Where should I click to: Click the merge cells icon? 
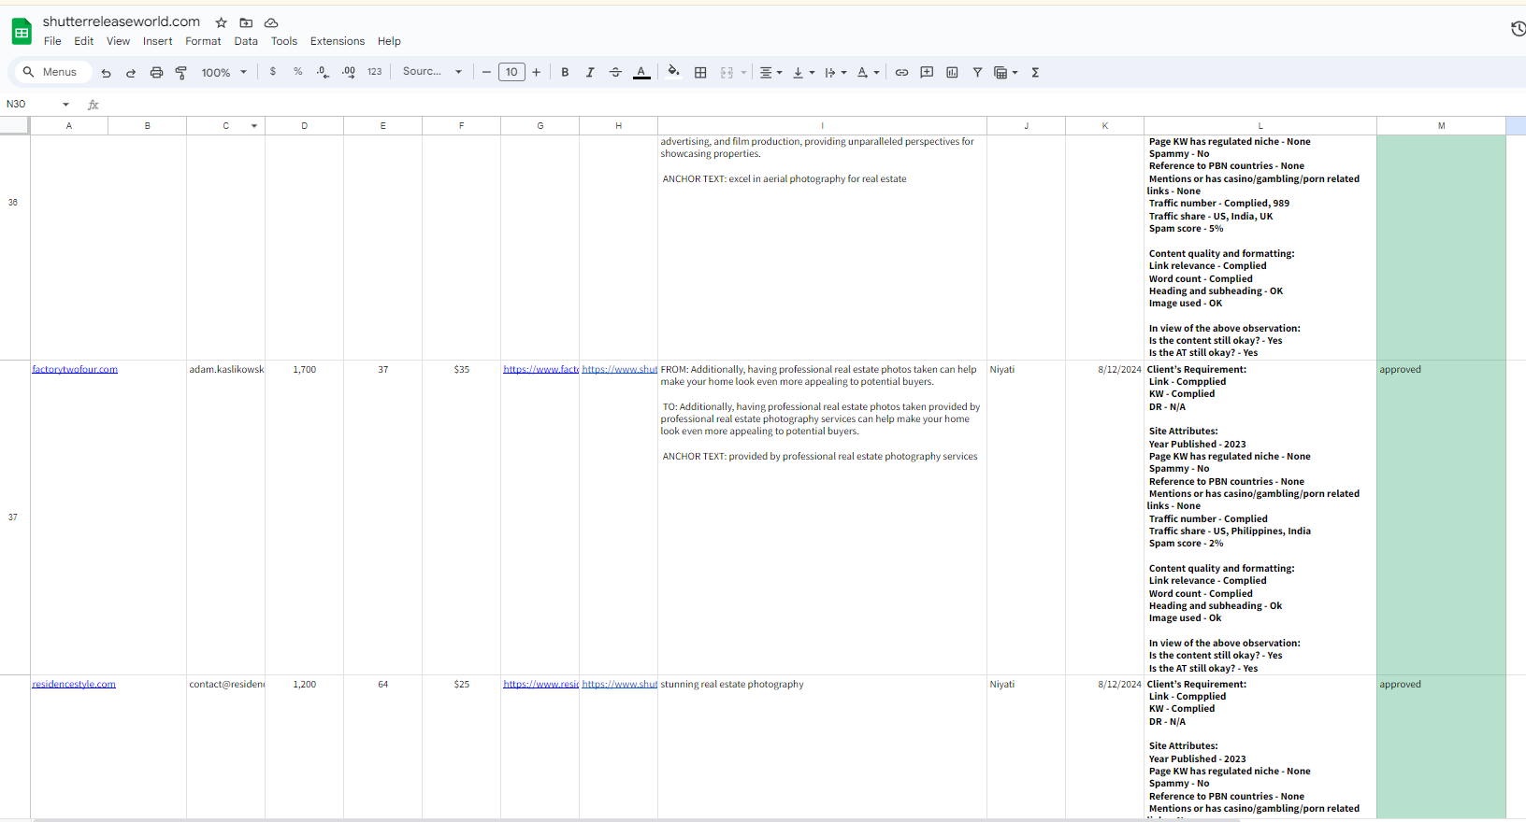[x=727, y=72]
